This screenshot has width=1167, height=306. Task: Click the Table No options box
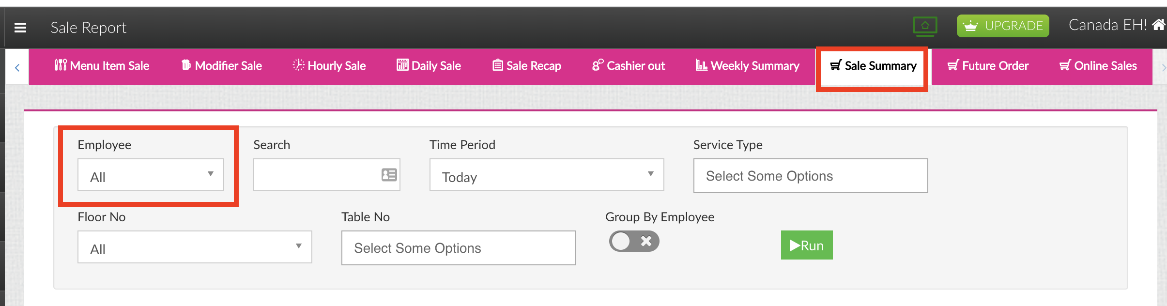point(459,248)
